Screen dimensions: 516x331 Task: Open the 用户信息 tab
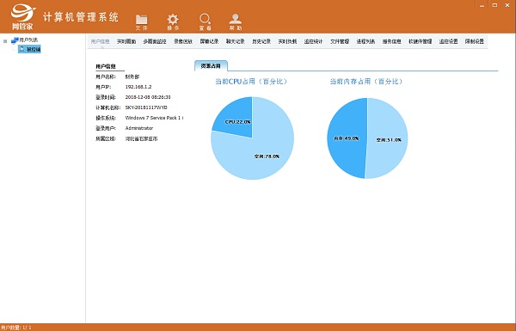pos(100,41)
